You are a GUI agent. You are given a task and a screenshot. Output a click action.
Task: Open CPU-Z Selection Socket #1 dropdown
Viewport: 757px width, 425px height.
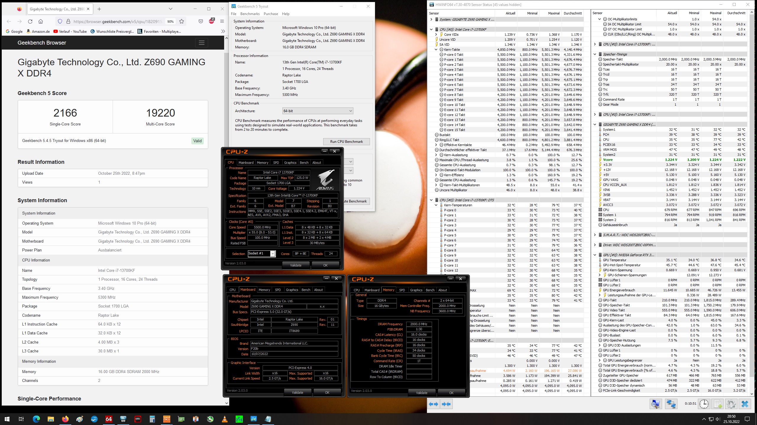point(262,254)
